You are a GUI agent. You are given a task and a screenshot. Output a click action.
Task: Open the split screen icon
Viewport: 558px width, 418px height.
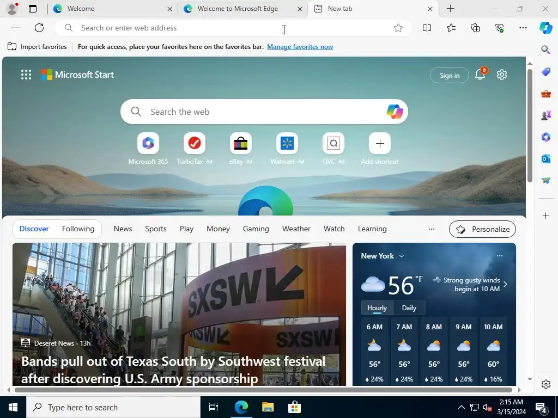pos(427,28)
